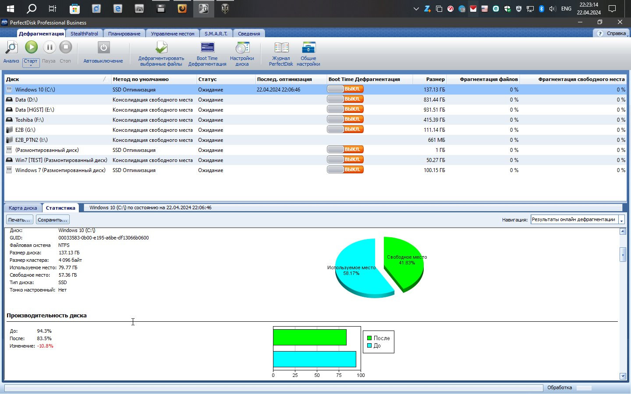This screenshot has height=394, width=631.
Task: Switch to the Карта диска tab
Action: [x=23, y=208]
